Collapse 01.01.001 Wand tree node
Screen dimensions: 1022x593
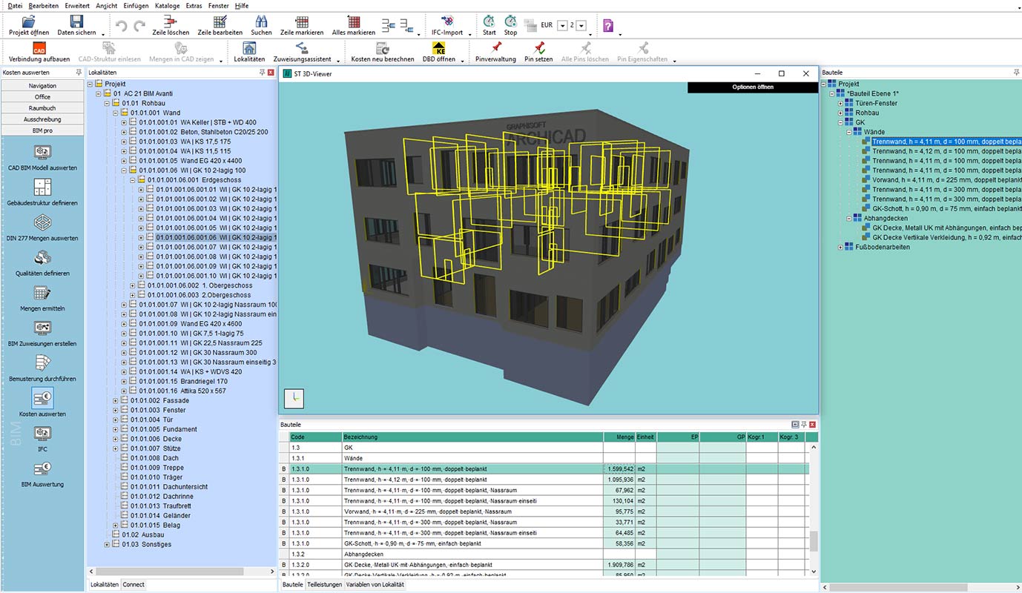116,113
